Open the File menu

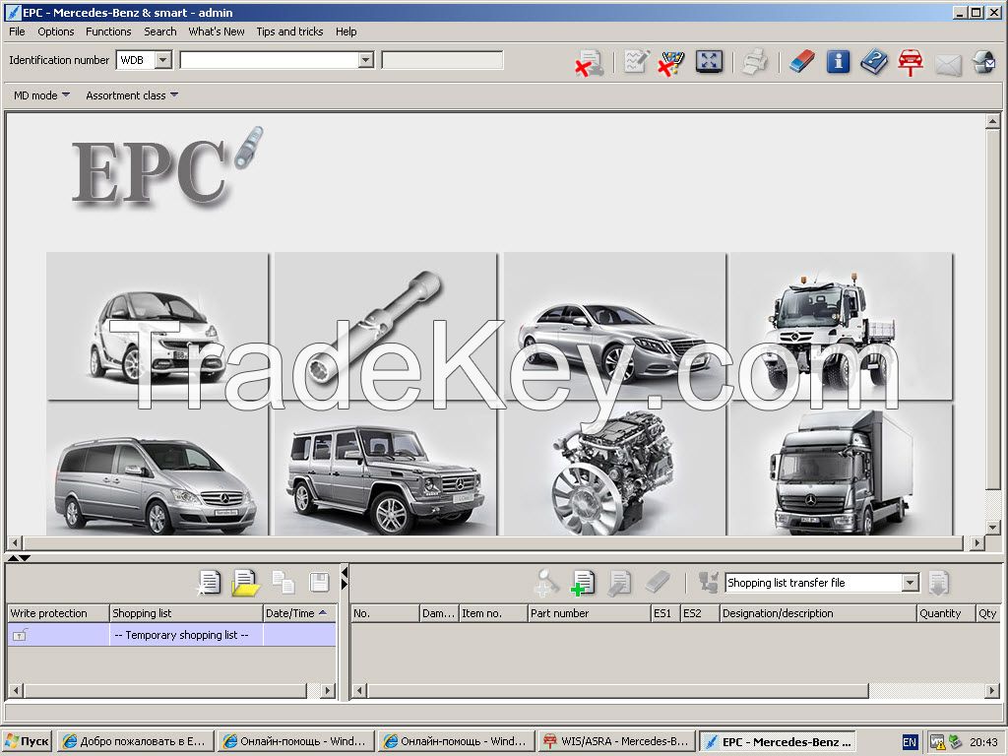tap(17, 31)
